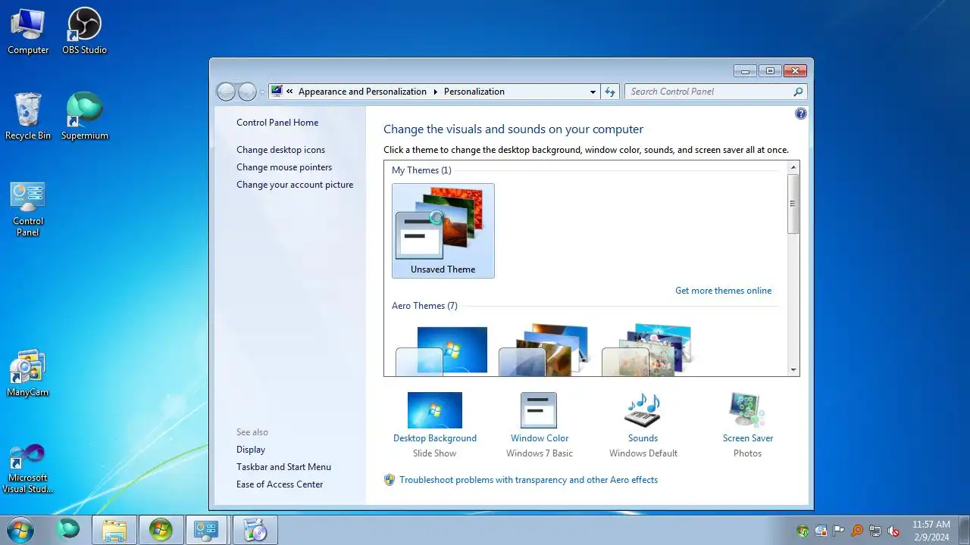This screenshot has width=970, height=545.
Task: Click the network tray icon
Action: tap(875, 531)
